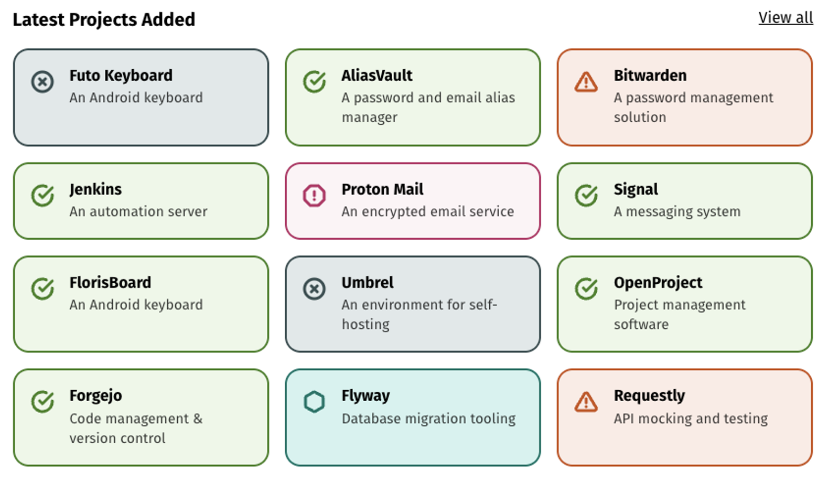Open the Proton Mail project title
839x482 pixels.
point(382,189)
